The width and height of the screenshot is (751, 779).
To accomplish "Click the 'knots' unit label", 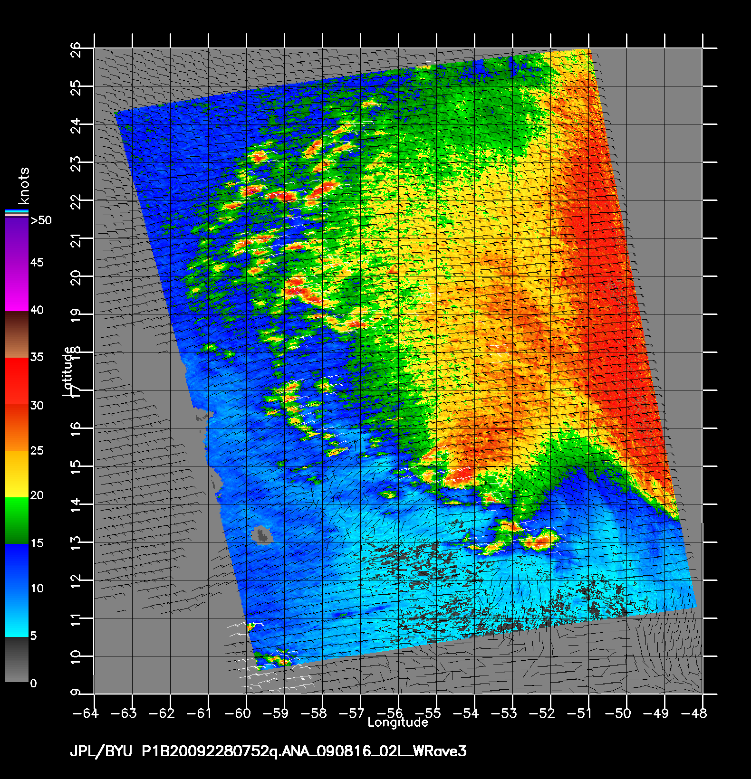I will click(24, 186).
